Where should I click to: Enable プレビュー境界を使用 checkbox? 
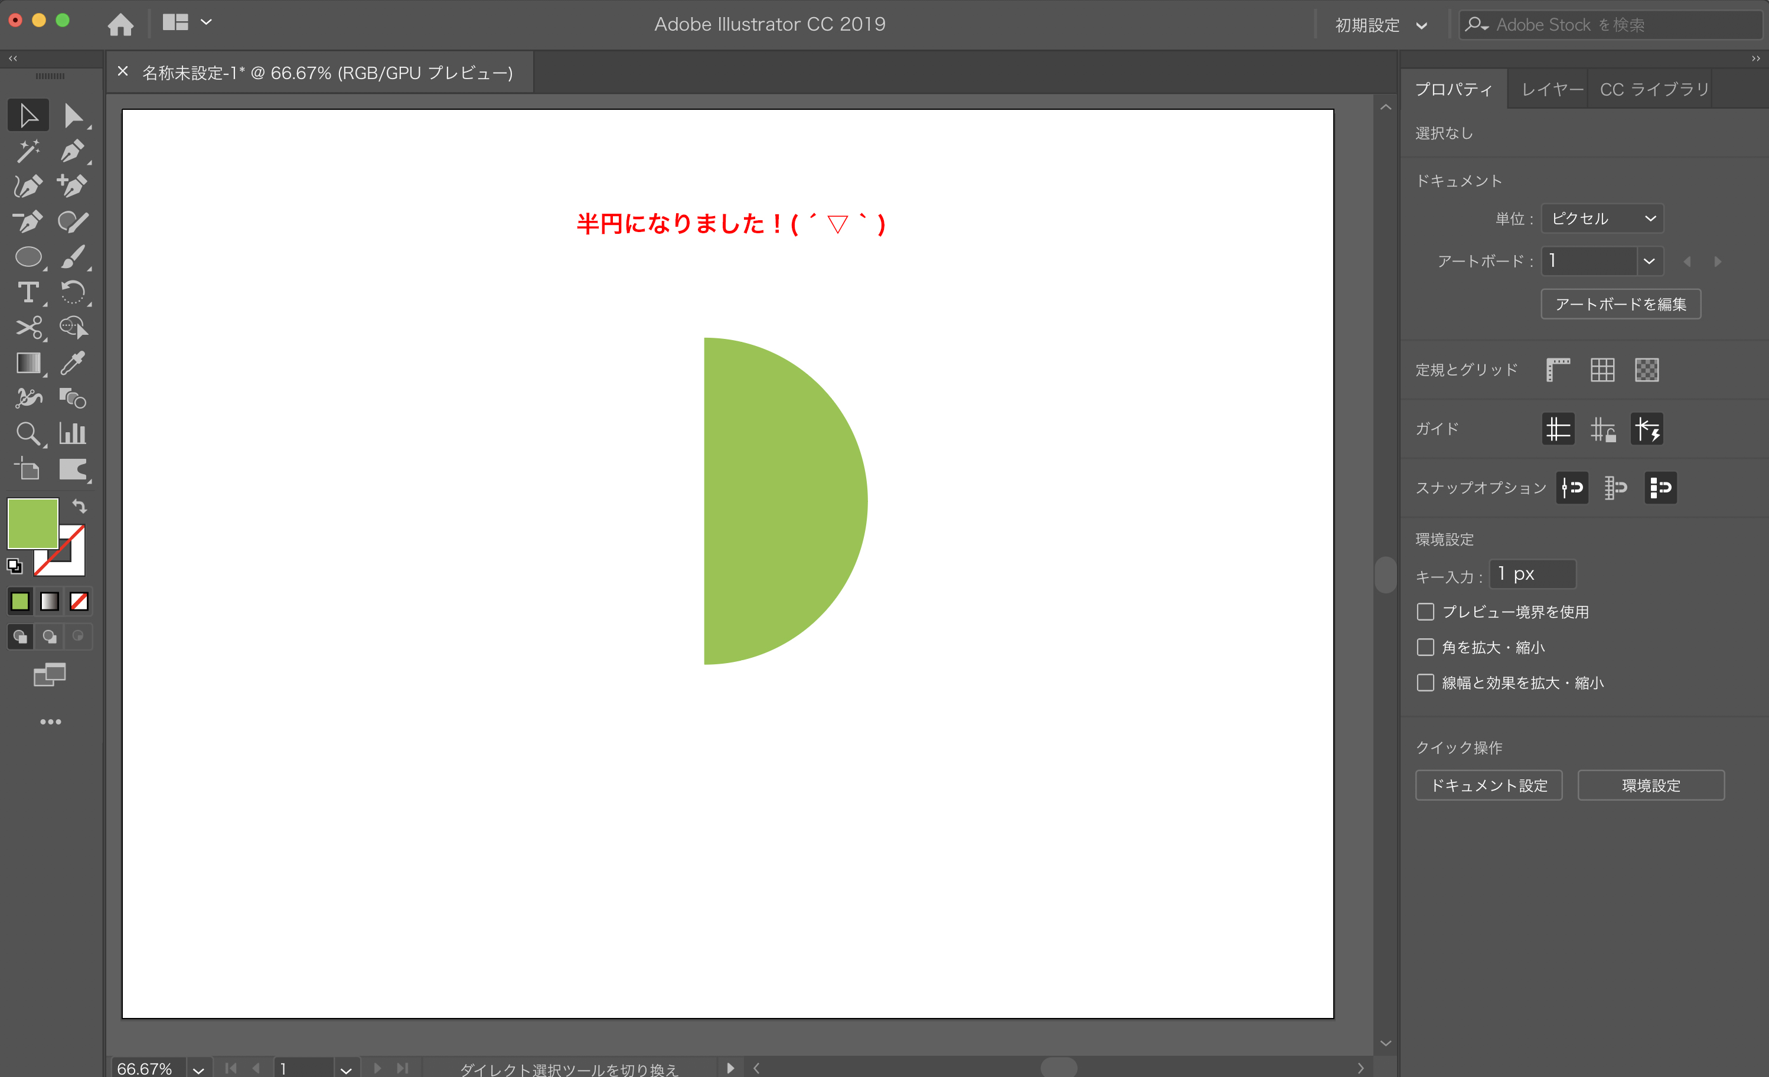[1424, 612]
